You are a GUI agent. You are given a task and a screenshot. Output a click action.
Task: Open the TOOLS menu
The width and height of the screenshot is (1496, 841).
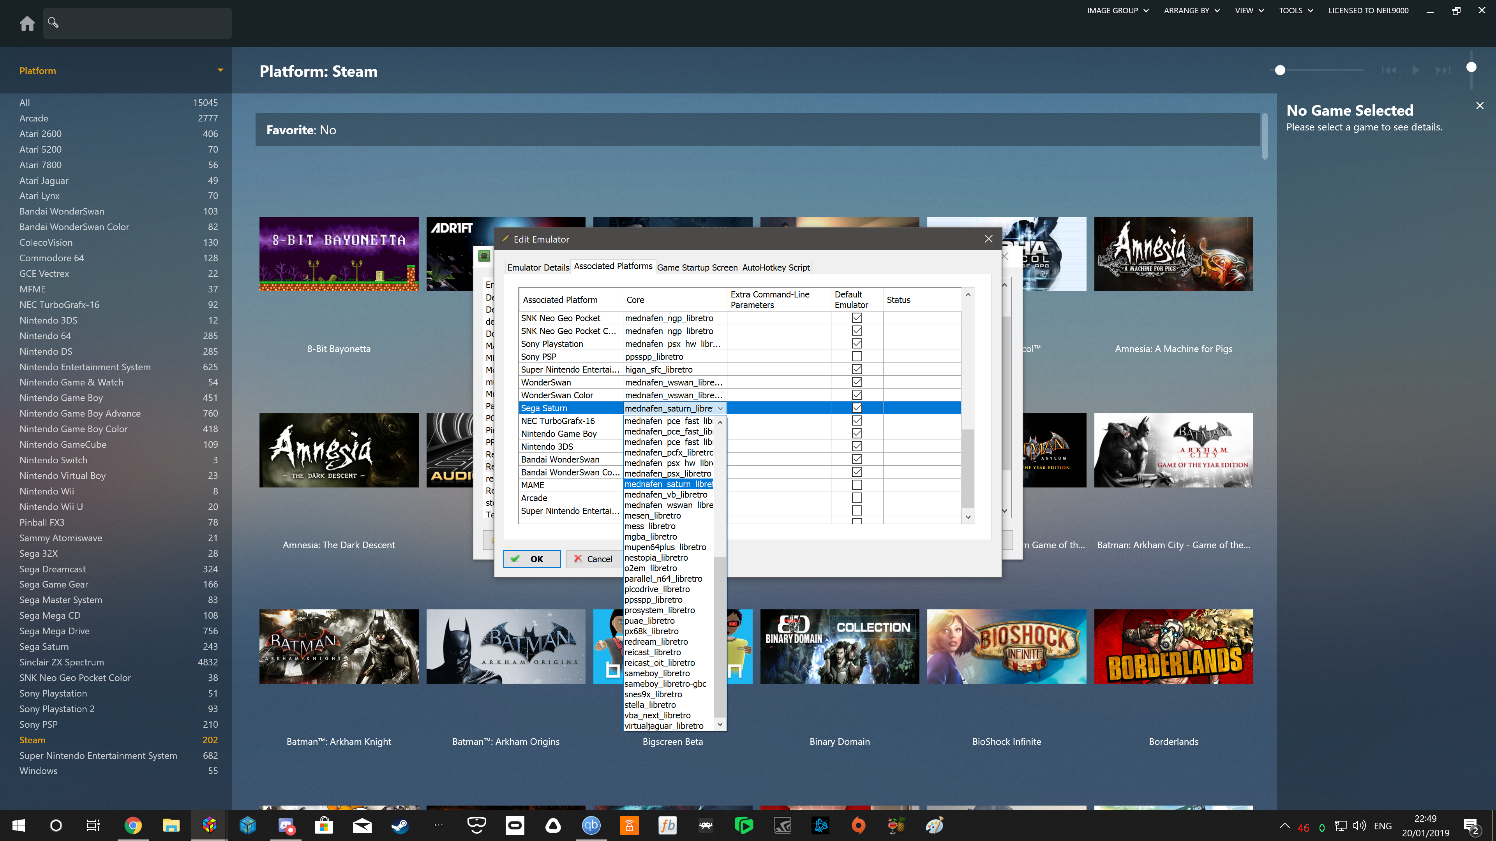[x=1296, y=11]
